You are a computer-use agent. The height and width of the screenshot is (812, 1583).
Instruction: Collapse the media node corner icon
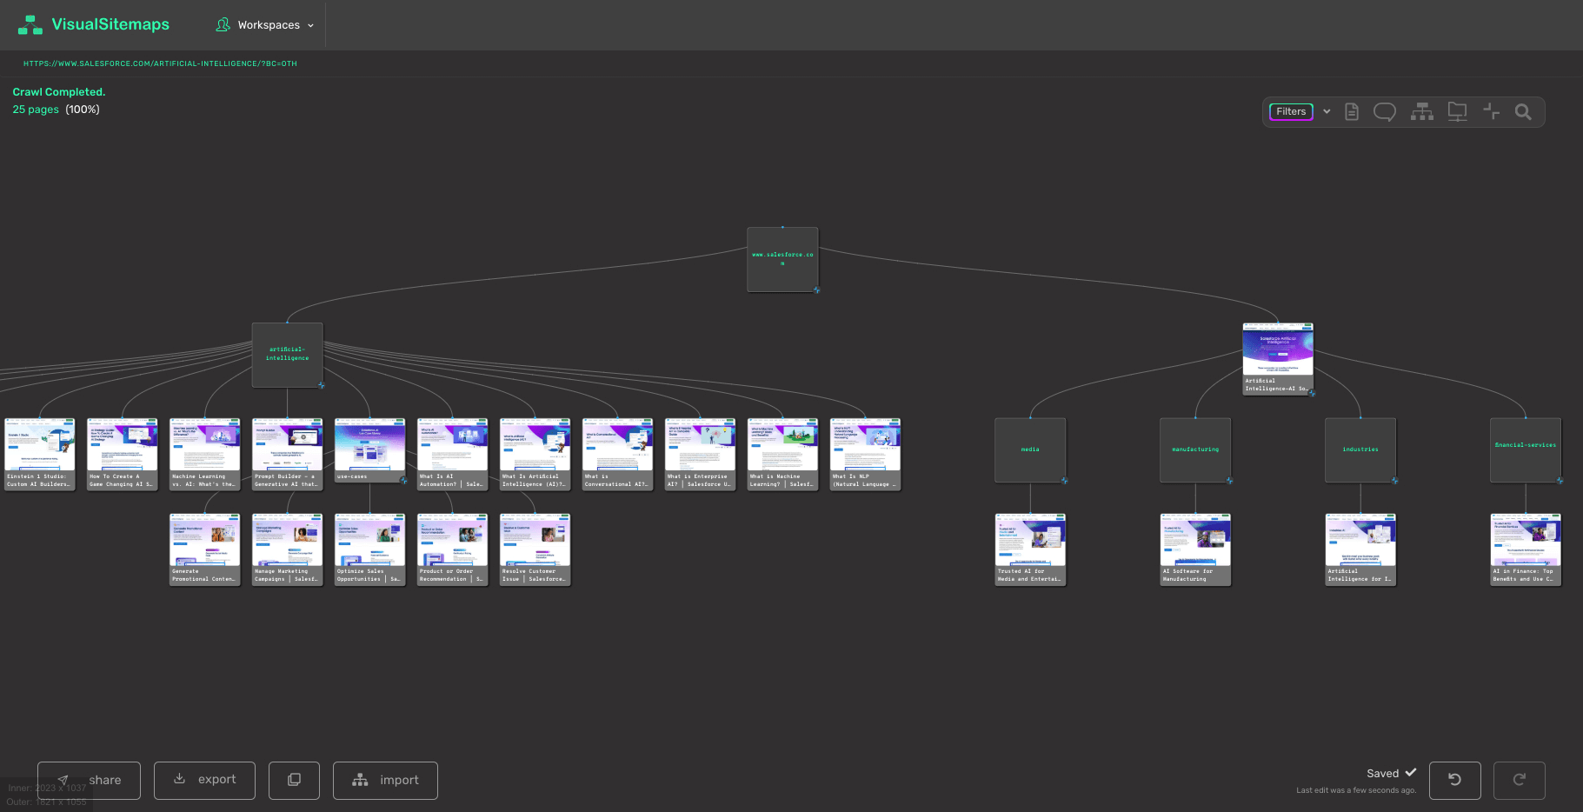point(1064,480)
